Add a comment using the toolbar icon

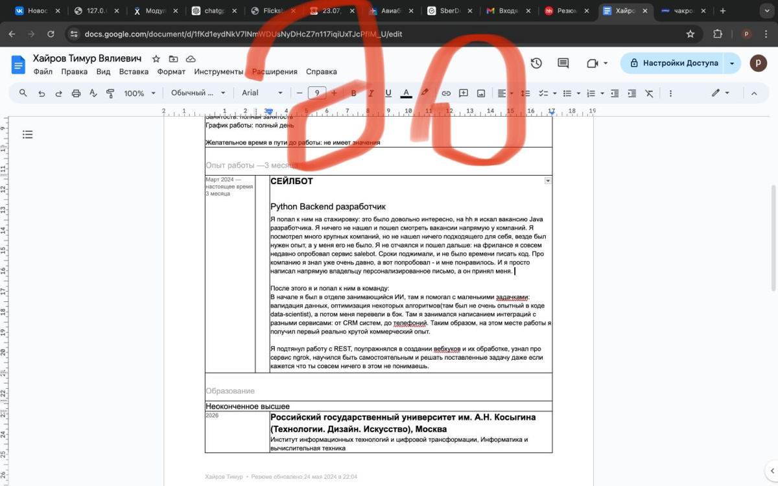(464, 93)
